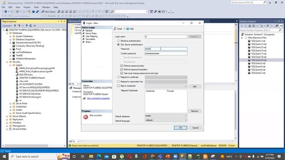Collapse the Logins folder
Screen dimensions: 285x160
[x=10, y=65]
